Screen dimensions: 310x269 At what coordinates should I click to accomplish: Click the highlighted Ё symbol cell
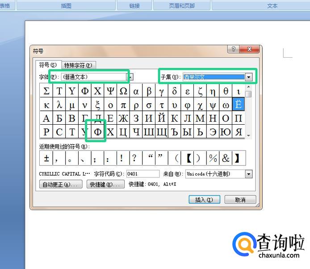pos(239,104)
